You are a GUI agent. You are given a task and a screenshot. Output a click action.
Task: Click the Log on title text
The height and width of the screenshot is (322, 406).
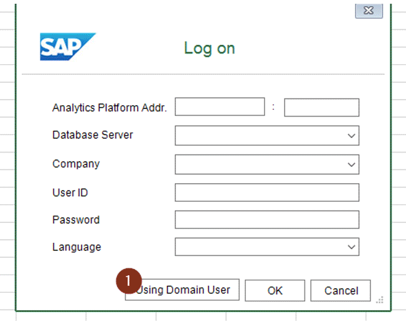(209, 49)
